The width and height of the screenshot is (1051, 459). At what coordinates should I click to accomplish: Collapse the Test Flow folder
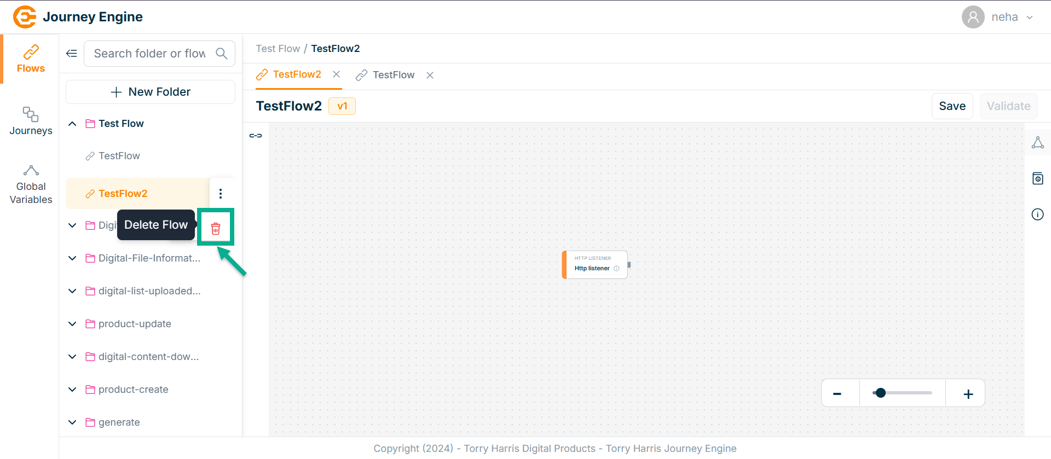pos(72,124)
